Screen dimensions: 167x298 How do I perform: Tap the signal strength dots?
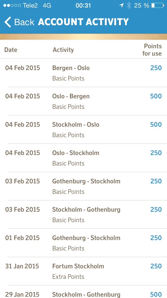pyautogui.click(x=12, y=6)
